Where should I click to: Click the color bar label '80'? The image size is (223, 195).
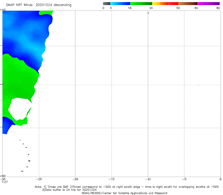(x=218, y=8)
